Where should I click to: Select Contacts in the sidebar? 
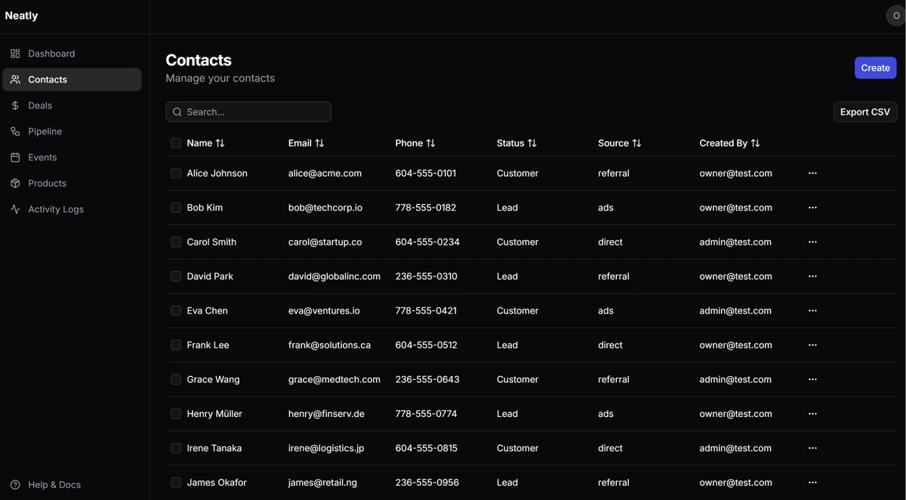[72, 79]
